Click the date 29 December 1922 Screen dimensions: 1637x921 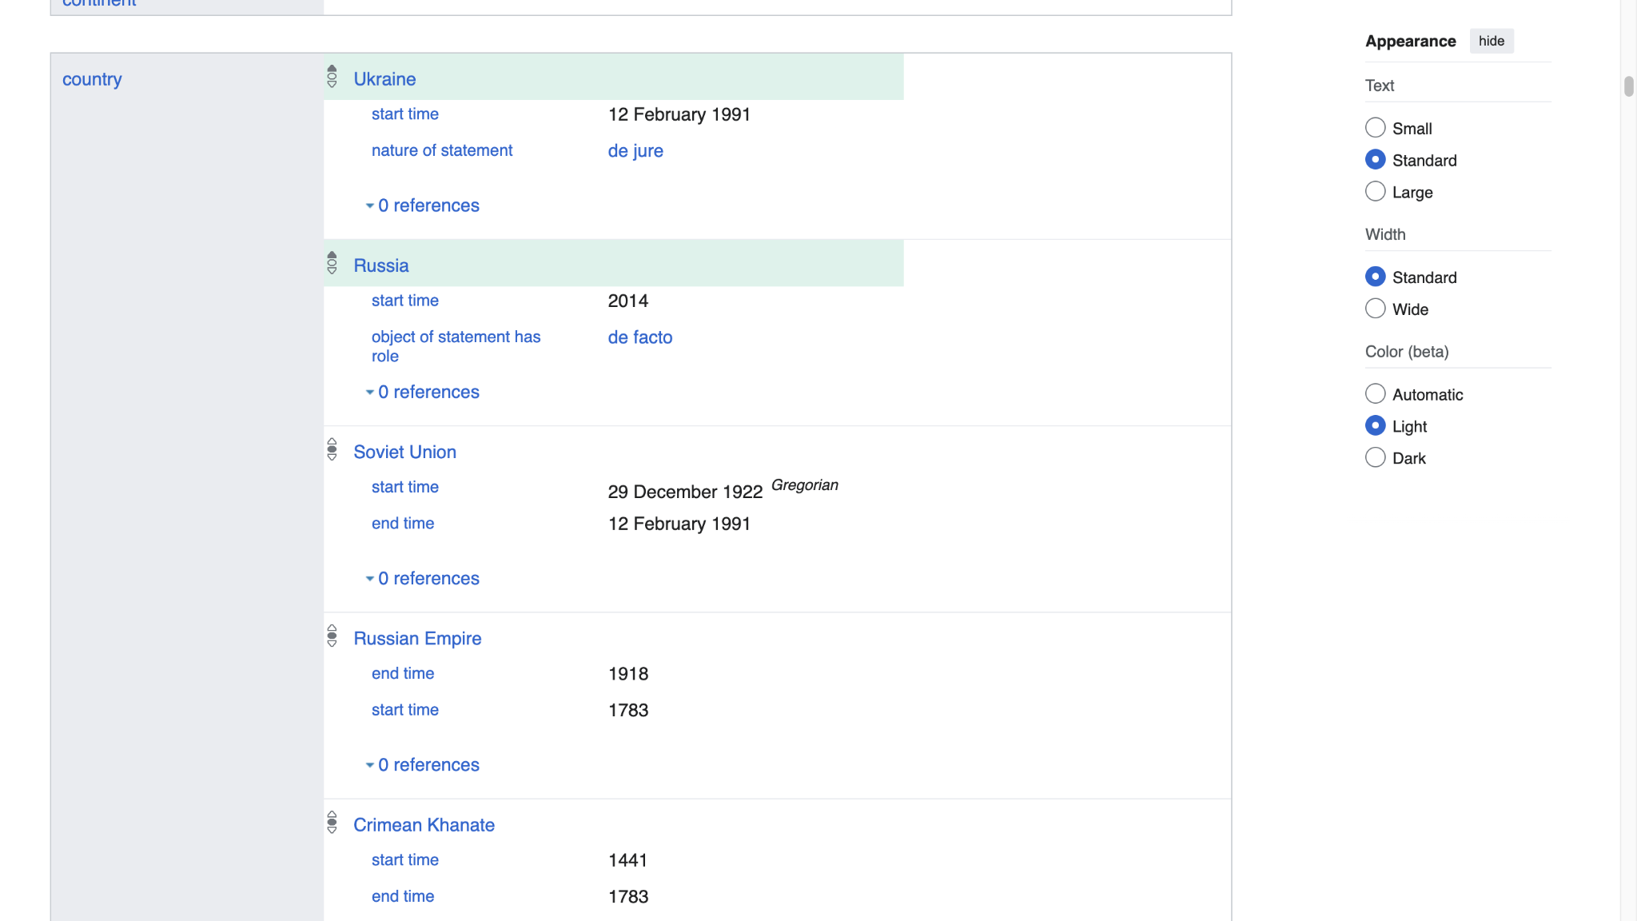[x=685, y=492]
